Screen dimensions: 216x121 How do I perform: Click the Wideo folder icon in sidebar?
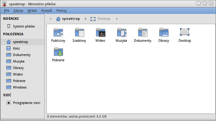click(x=9, y=74)
